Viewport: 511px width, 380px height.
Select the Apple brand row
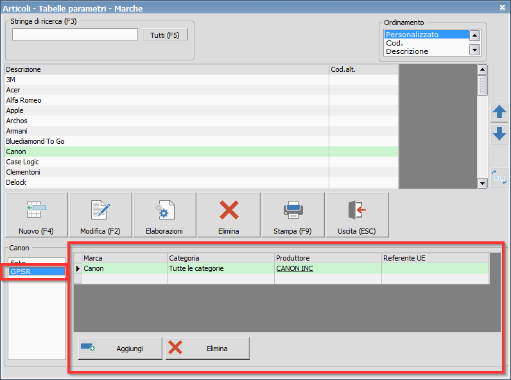[202, 110]
